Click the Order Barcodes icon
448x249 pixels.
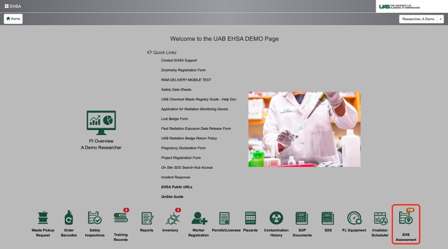pyautogui.click(x=69, y=218)
